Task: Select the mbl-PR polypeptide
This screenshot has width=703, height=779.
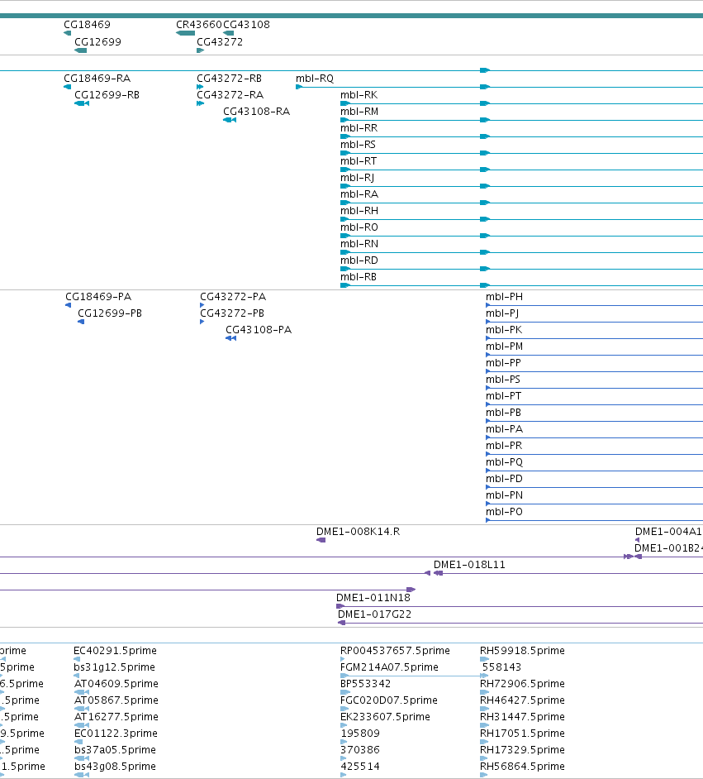Action: click(x=504, y=445)
